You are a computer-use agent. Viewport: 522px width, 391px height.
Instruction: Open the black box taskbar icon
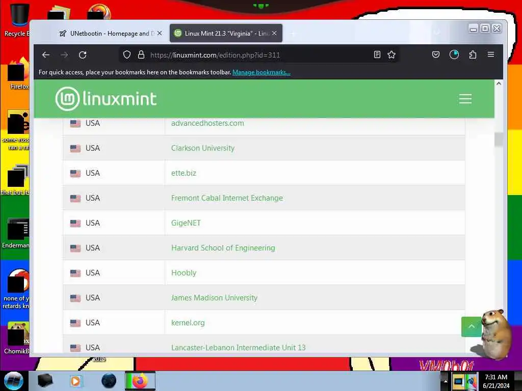coord(45,381)
